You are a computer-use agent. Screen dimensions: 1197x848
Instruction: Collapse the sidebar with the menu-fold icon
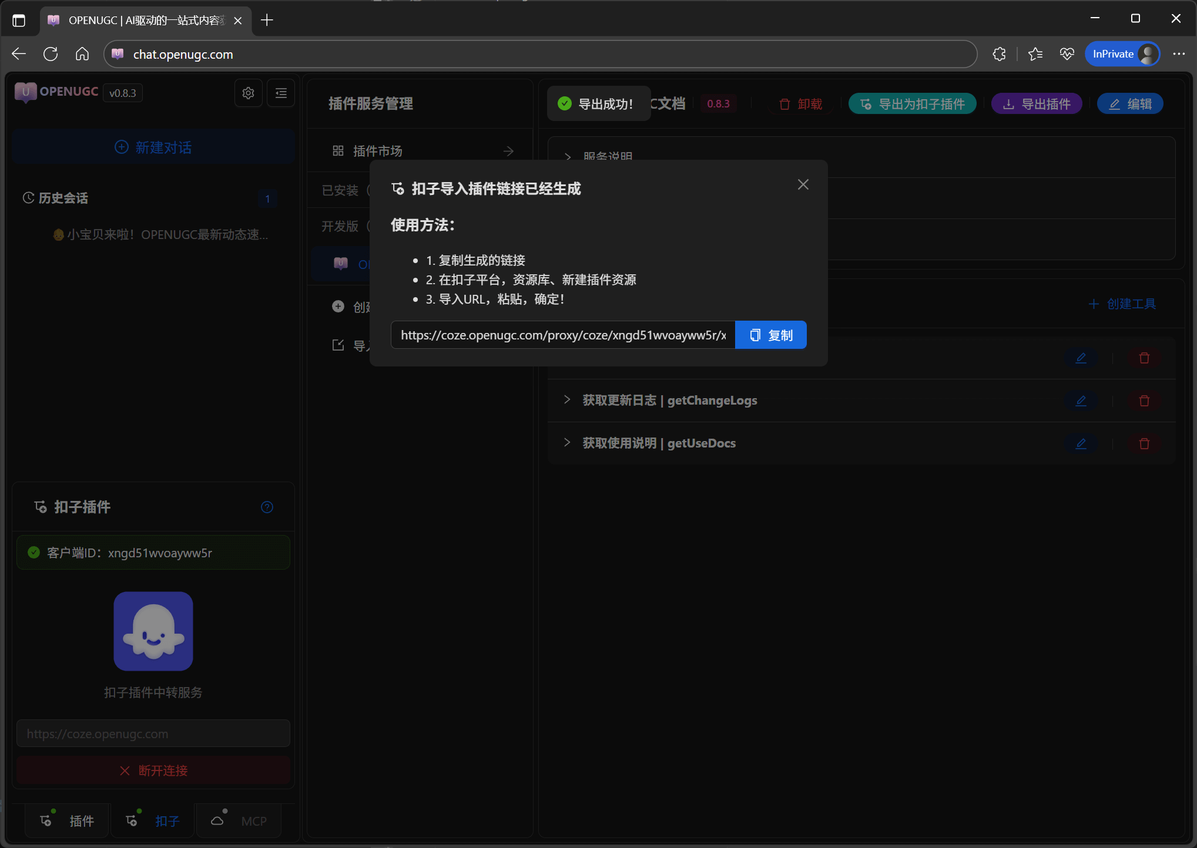(281, 93)
